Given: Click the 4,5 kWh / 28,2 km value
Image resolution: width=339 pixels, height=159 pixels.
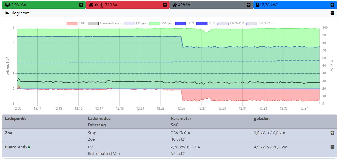Looking at the screenshot, I should (270, 147).
